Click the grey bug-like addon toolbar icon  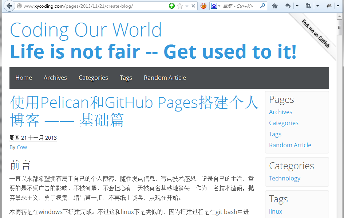tap(329, 6)
